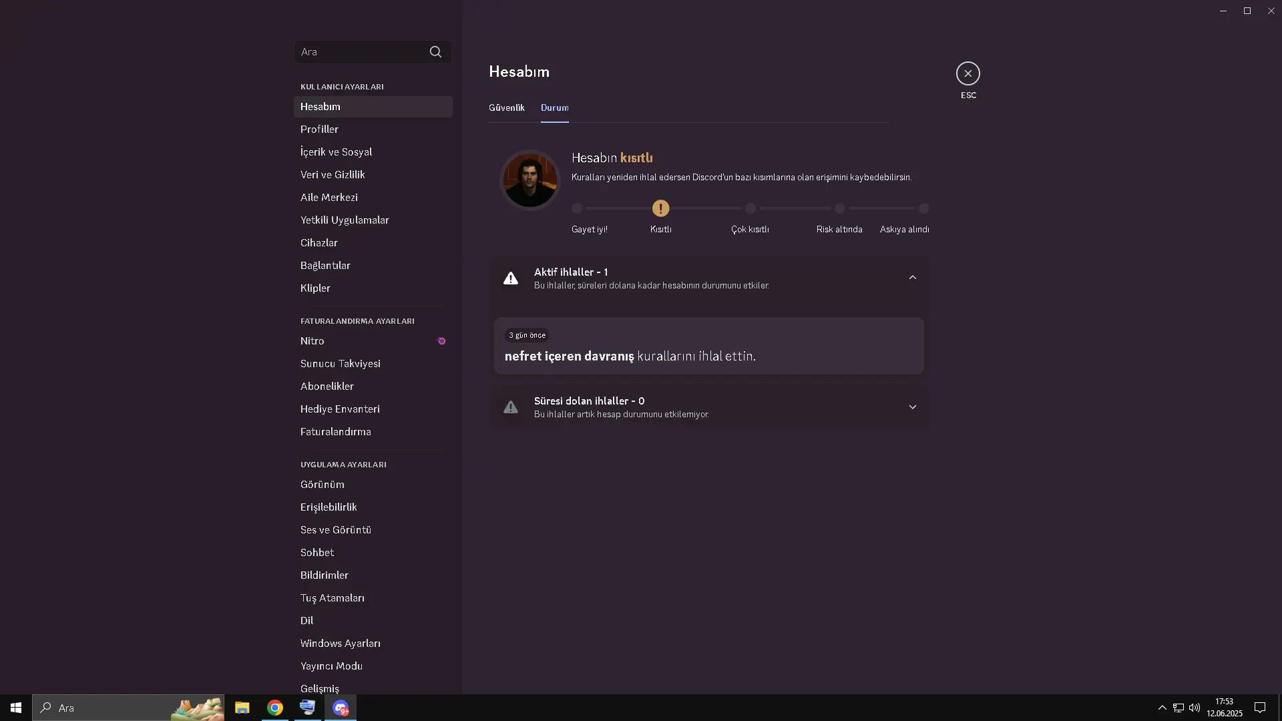Click the Gayet iyi! status step dot

(x=577, y=208)
